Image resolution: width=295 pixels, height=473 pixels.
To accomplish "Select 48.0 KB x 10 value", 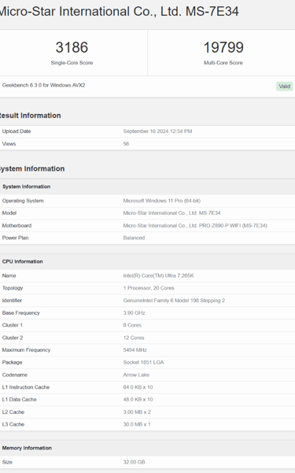I will pos(138,399).
